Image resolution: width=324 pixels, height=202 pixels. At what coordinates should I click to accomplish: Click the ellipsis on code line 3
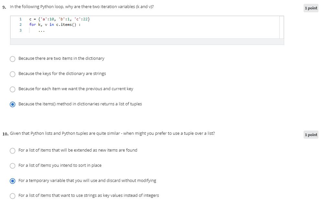41,31
